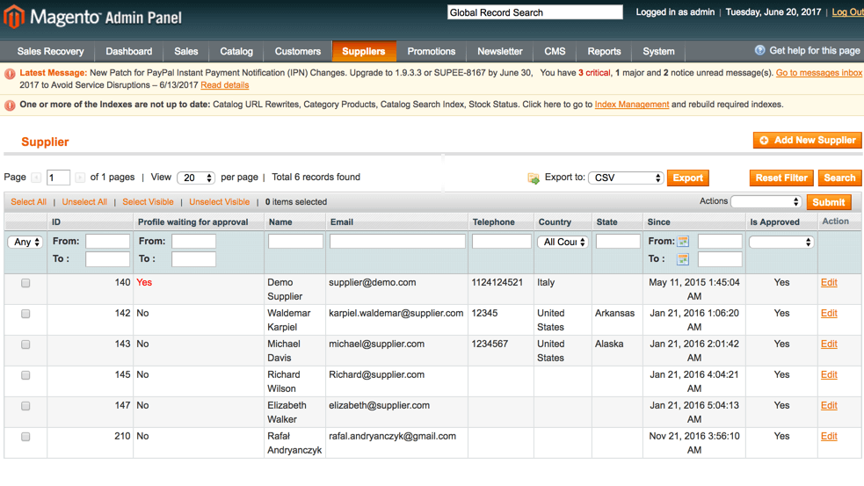Click the Add New Supplier button
This screenshot has width=864, height=486.
[x=807, y=141]
